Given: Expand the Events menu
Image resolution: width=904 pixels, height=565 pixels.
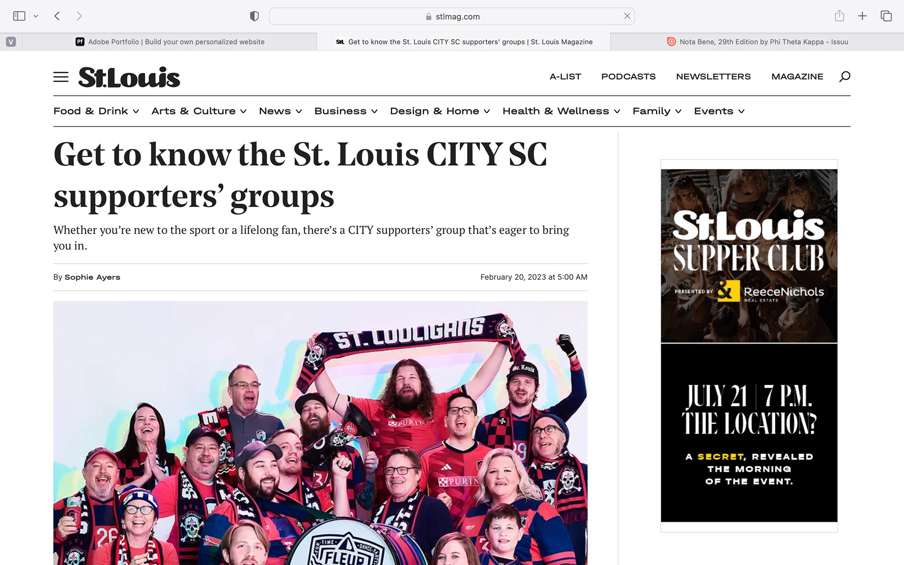Looking at the screenshot, I should [719, 111].
